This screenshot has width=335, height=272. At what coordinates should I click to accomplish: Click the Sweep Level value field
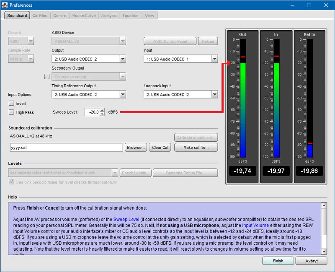[92, 112]
